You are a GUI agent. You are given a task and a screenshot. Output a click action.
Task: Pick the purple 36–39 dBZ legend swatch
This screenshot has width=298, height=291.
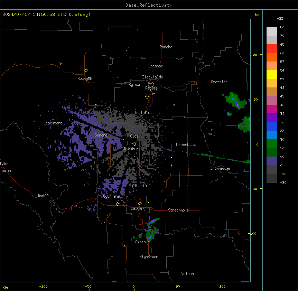(272, 118)
